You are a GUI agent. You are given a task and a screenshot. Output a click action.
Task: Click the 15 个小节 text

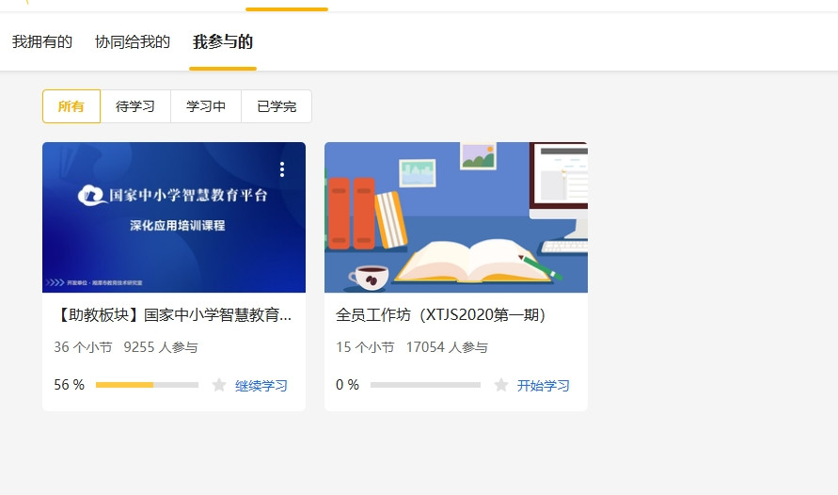pyautogui.click(x=365, y=347)
